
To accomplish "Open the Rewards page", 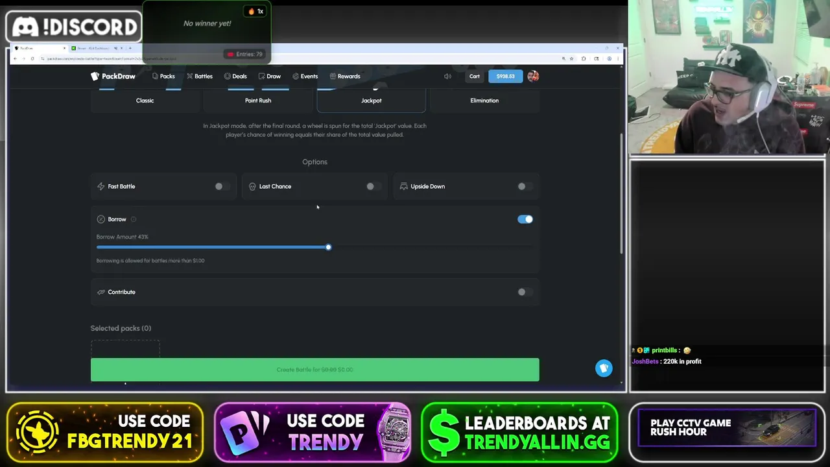I will (x=345, y=76).
